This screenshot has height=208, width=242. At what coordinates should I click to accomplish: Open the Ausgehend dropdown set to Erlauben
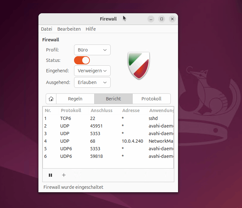pos(92,82)
